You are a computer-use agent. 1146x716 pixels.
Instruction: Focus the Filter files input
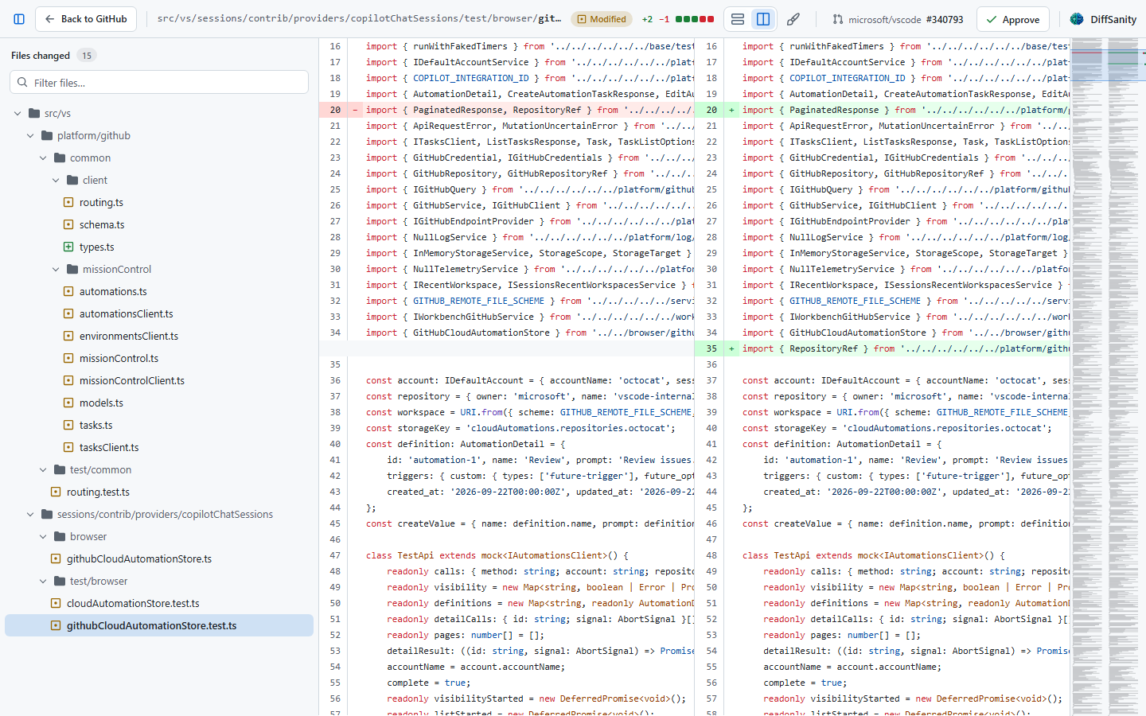(x=159, y=82)
